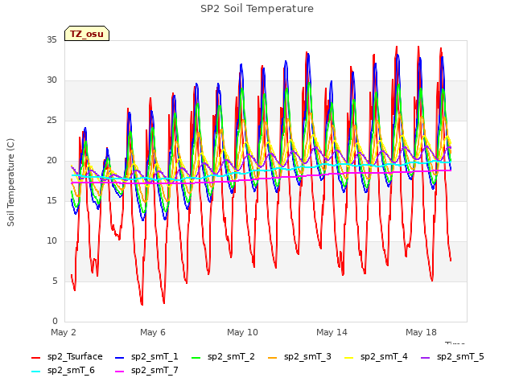Toggle sp2_smT_4 series label in legend
Image resolution: width=515 pixels, height=386 pixels.
point(384,357)
